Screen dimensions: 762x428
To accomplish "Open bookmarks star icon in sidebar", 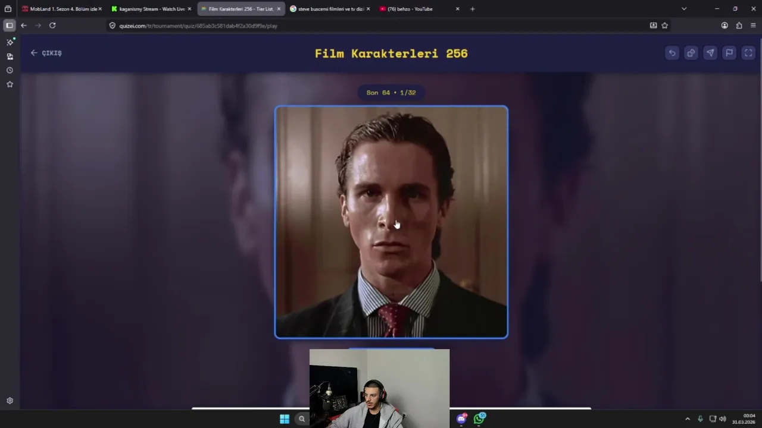I will (10, 84).
